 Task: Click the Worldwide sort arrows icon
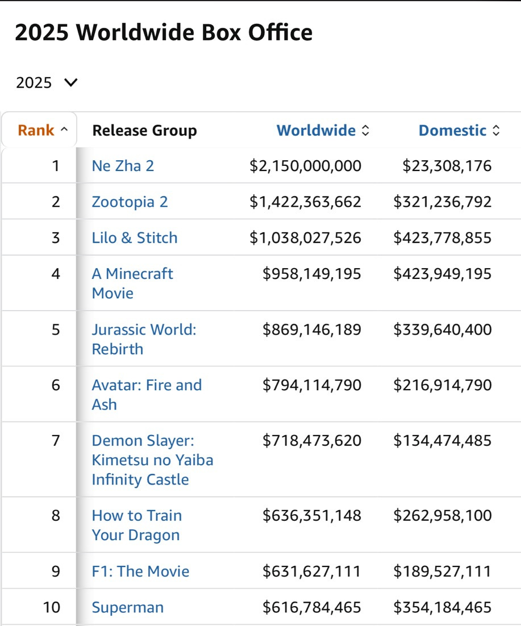[365, 131]
